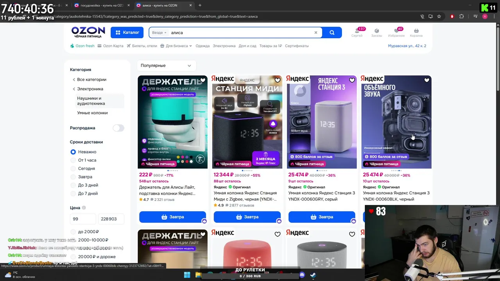Add Станция Миди to cart (Завтра)

(x=247, y=217)
